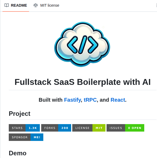Follow the Fastify link
This screenshot has height=158, width=157.
click(73, 100)
